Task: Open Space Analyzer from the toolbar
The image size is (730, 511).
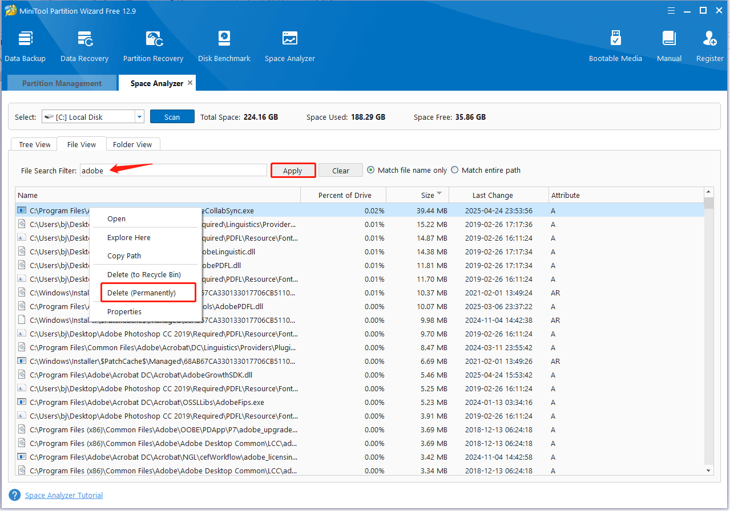Action: [290, 46]
